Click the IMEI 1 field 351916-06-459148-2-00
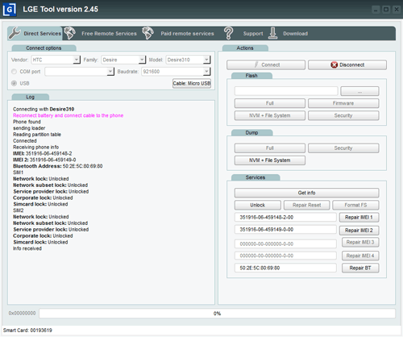Image resolution: width=403 pixels, height=337 pixels. pos(285,217)
